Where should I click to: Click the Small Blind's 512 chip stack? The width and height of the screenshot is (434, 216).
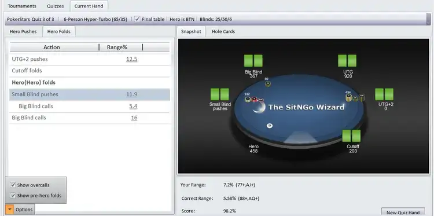(254, 99)
